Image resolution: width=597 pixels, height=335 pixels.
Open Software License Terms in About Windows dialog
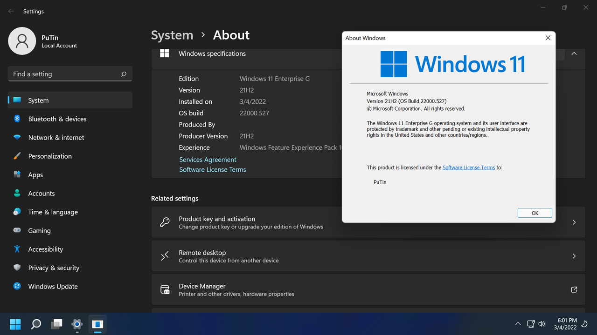tap(469, 167)
